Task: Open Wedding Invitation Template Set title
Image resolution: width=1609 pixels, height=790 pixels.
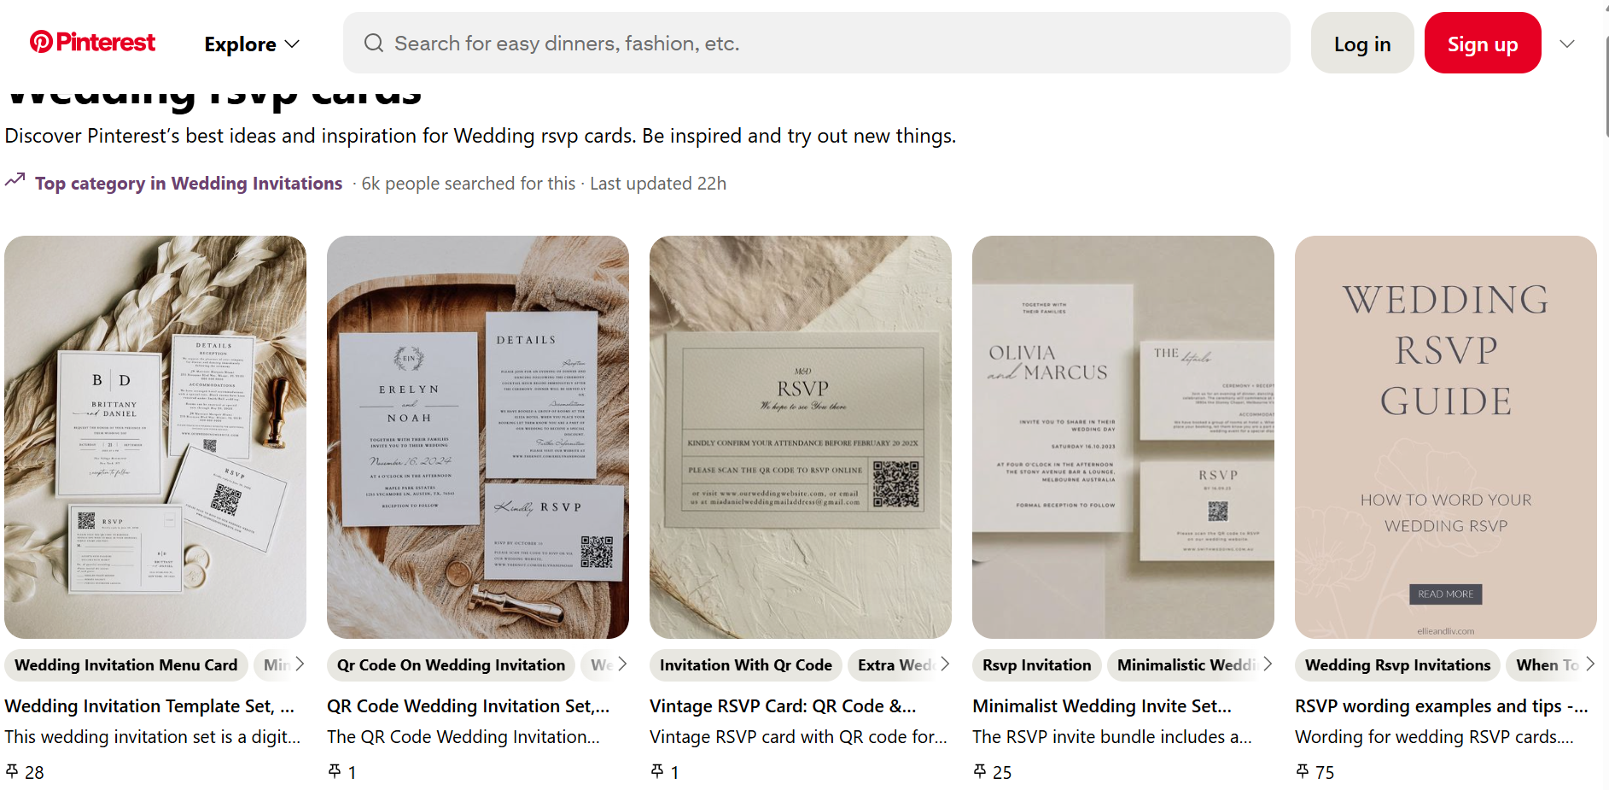Action: point(149,706)
